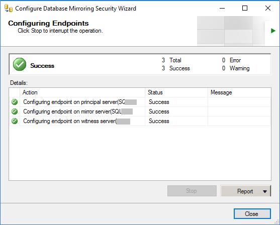The height and width of the screenshot is (225, 280).
Task: Minimize the wizard window
Action: tap(222, 8)
